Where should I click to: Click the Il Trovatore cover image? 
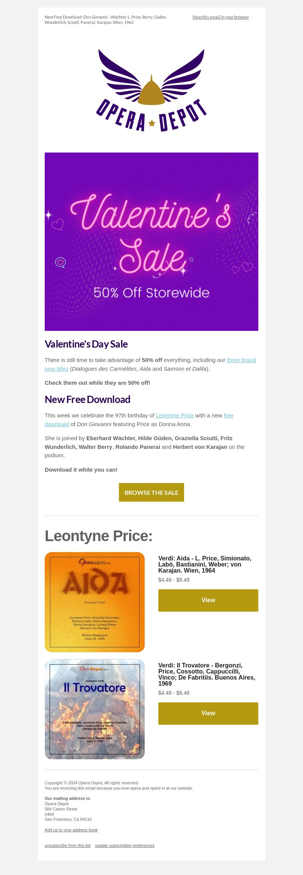point(95,709)
